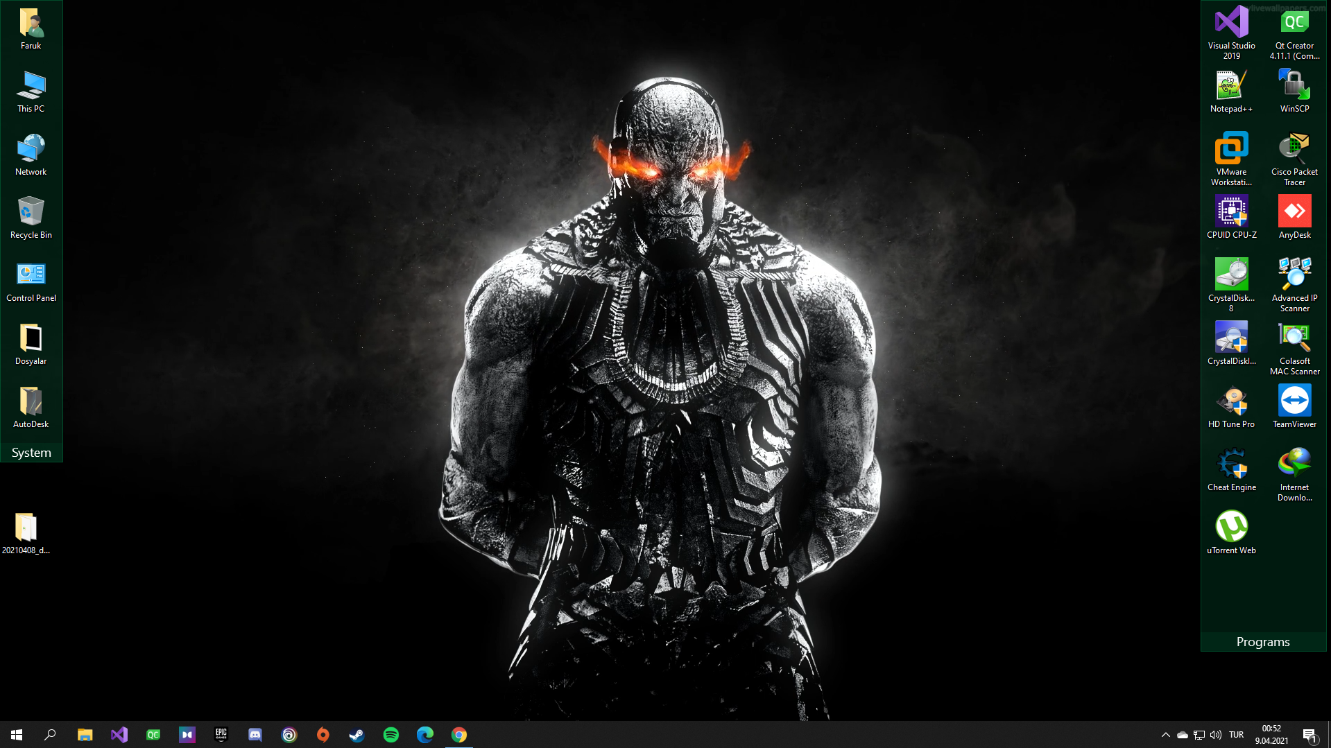Image resolution: width=1331 pixels, height=748 pixels.
Task: Open Steam from the taskbar
Action: (357, 734)
